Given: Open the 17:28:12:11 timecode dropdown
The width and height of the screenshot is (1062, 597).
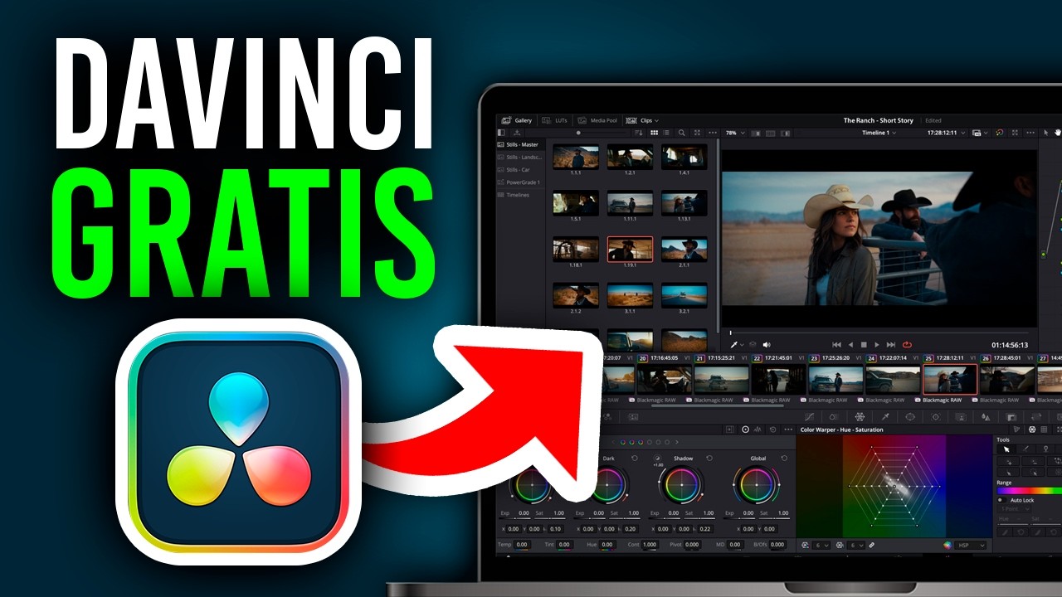Looking at the screenshot, I should 946,133.
